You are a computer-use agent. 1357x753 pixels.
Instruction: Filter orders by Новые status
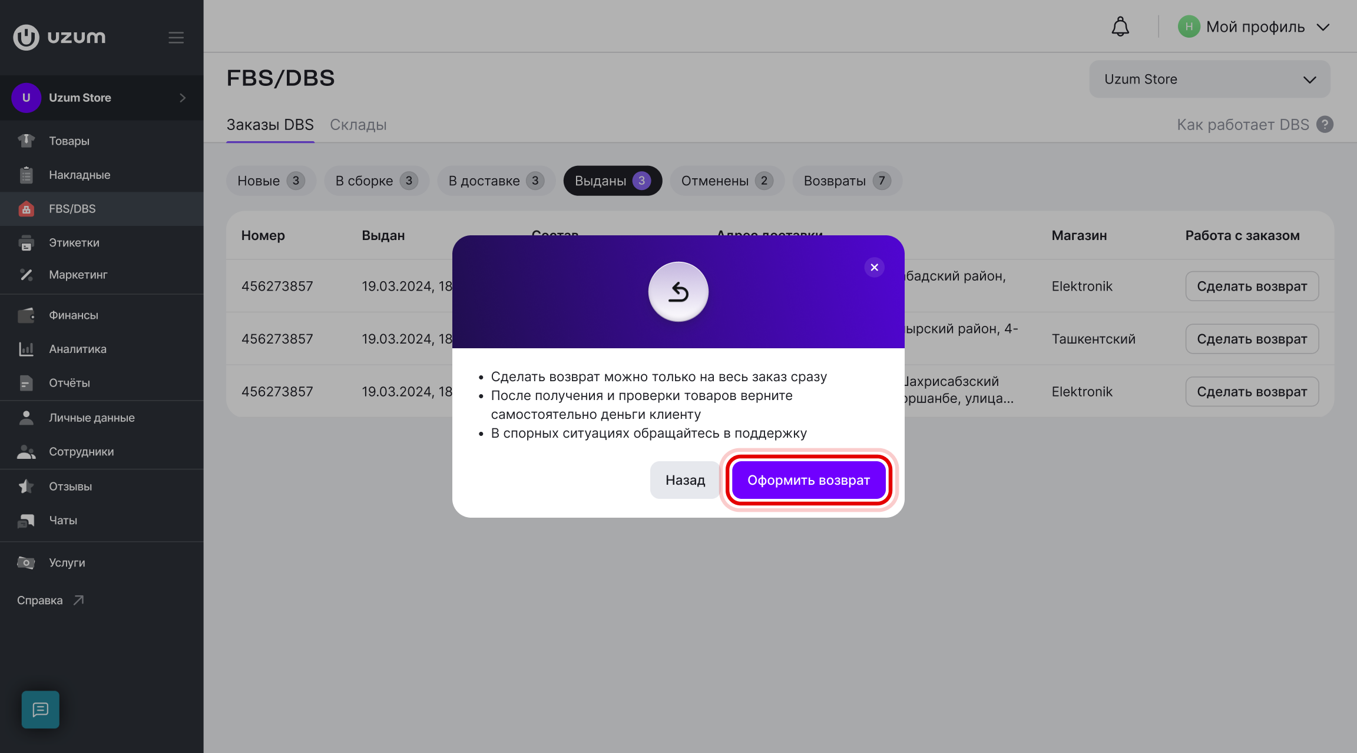pyautogui.click(x=271, y=181)
